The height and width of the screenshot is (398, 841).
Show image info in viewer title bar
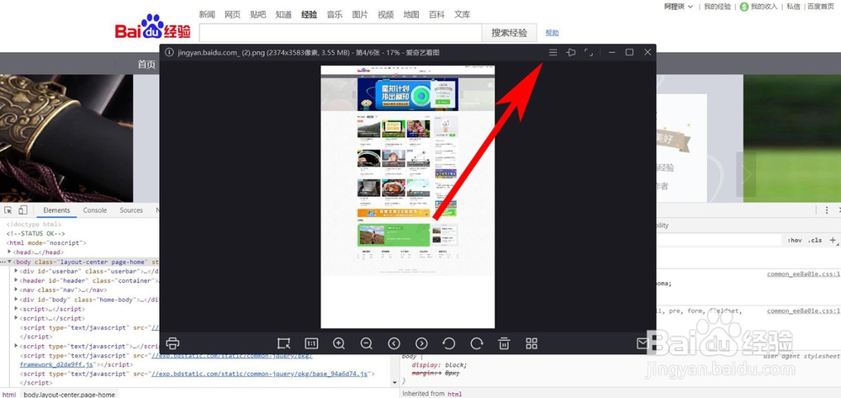coord(169,52)
